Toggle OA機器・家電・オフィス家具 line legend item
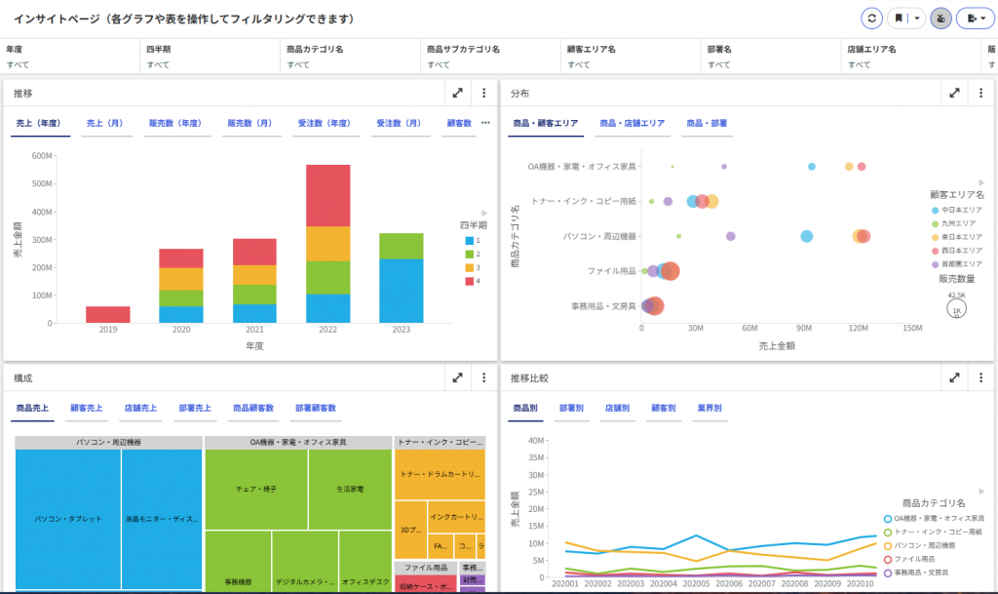Screen dimensions: 998x594 [935, 519]
